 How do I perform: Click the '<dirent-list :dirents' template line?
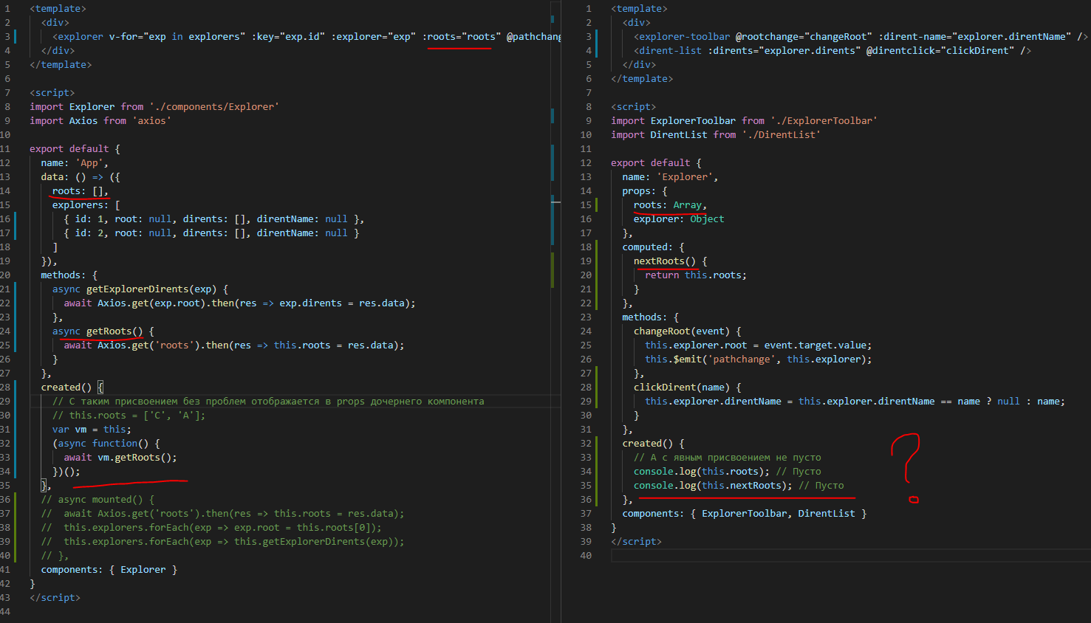[832, 50]
